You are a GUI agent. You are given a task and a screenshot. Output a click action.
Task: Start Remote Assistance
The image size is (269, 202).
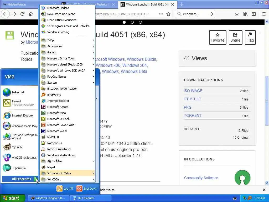67,149
